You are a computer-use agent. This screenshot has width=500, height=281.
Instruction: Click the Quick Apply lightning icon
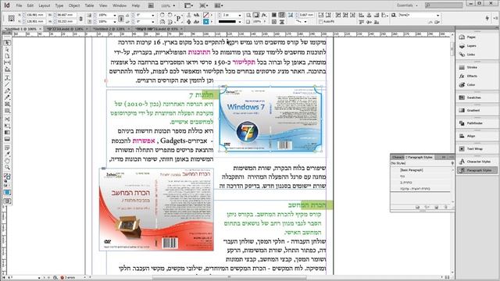[487, 19]
